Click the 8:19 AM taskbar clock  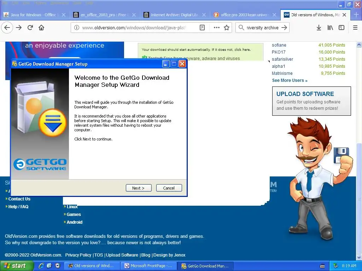click(349, 266)
